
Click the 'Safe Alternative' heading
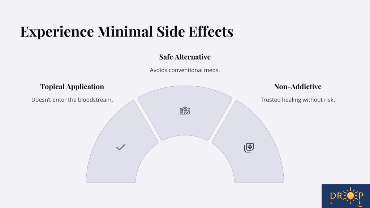185,57
